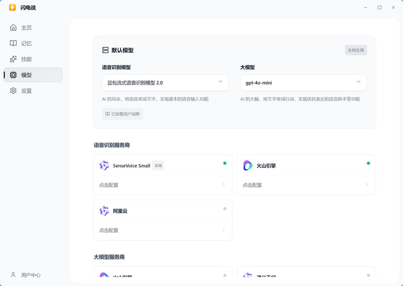Click the AI 的耳朵 description text
403x286 pixels.
(155, 99)
